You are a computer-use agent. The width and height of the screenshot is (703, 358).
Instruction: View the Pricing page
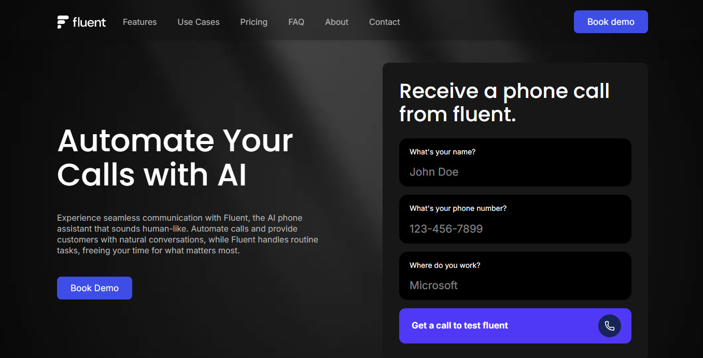[x=254, y=22]
